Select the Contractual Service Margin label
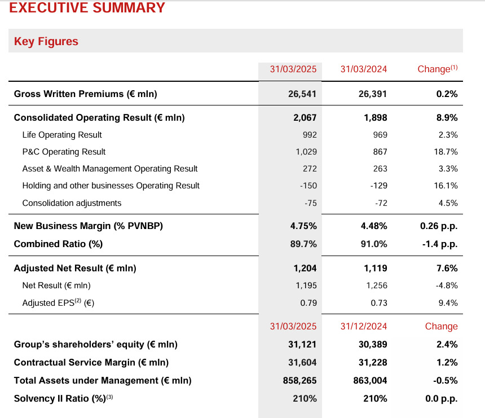Screen dimensions: 485x418 pyautogui.click(x=91, y=363)
